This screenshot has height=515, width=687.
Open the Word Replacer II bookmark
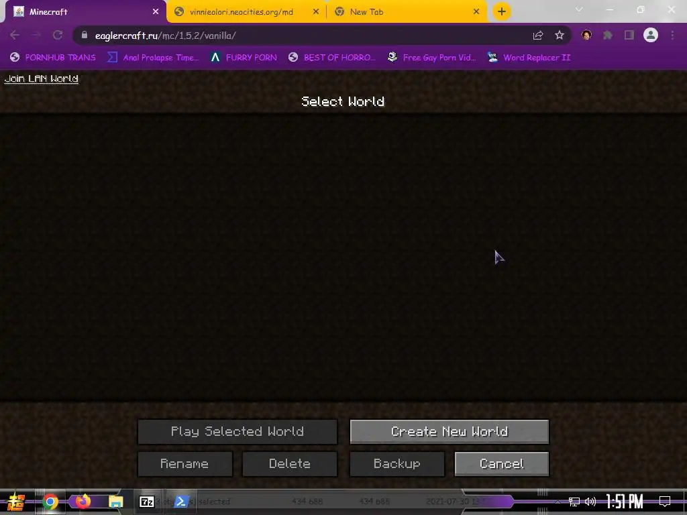coord(529,58)
